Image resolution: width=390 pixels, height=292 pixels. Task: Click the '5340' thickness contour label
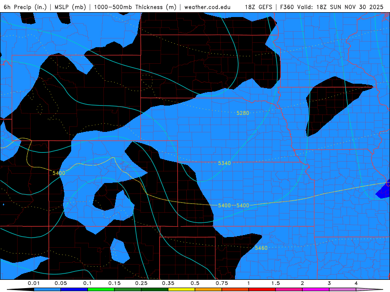coord(224,163)
